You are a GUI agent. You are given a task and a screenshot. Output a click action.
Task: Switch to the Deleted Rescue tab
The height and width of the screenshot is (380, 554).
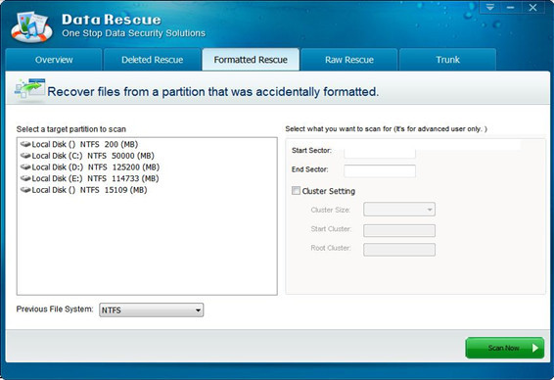(152, 60)
